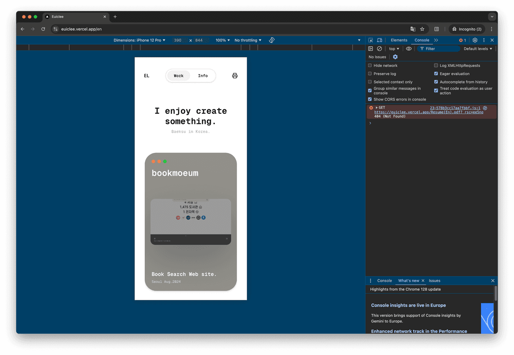
Task: Open the top JavaScript context dropdown
Action: point(394,49)
